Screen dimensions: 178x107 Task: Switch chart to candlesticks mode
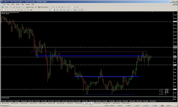(x=54, y=10)
